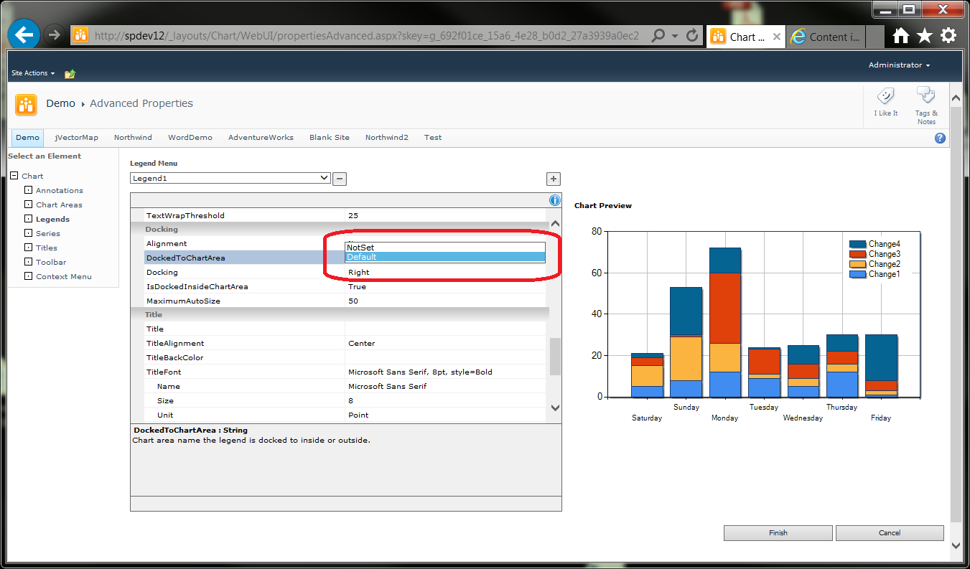Switch to Blank Site navigation tab
Screen dimensions: 970x569
coord(330,138)
